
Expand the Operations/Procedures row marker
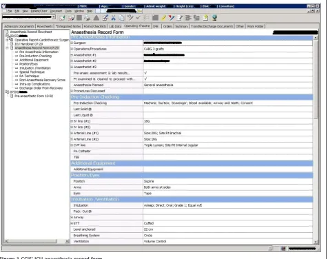click(x=72, y=49)
